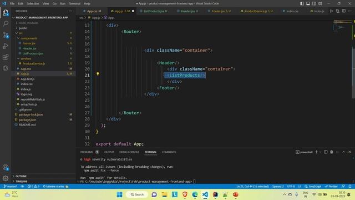Open the terminal launch profile dropdown arrow
Screen dimensions: 355x200
(320, 152)
